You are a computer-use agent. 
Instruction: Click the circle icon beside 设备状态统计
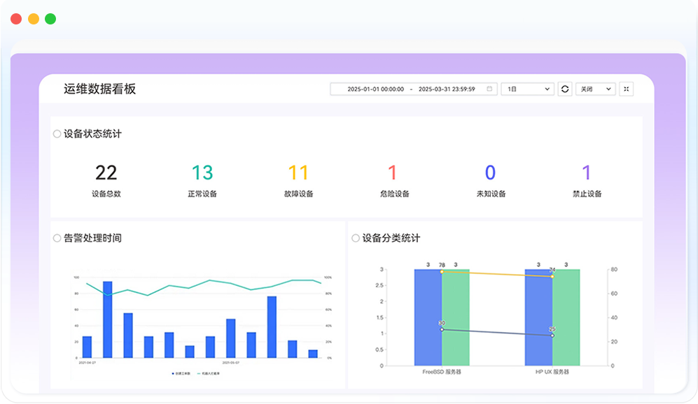pos(57,134)
